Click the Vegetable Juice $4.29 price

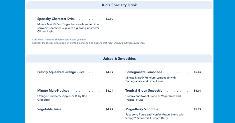coord(109,109)
